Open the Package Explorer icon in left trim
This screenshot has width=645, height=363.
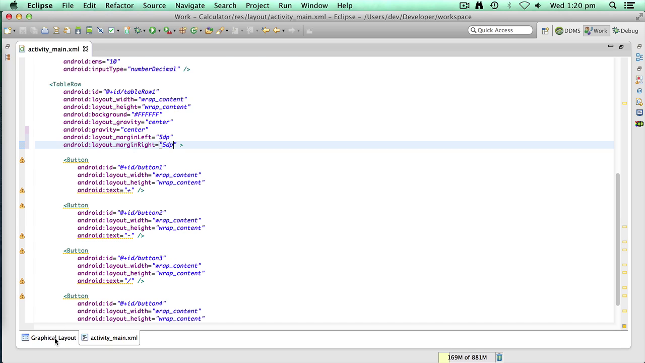point(8,57)
